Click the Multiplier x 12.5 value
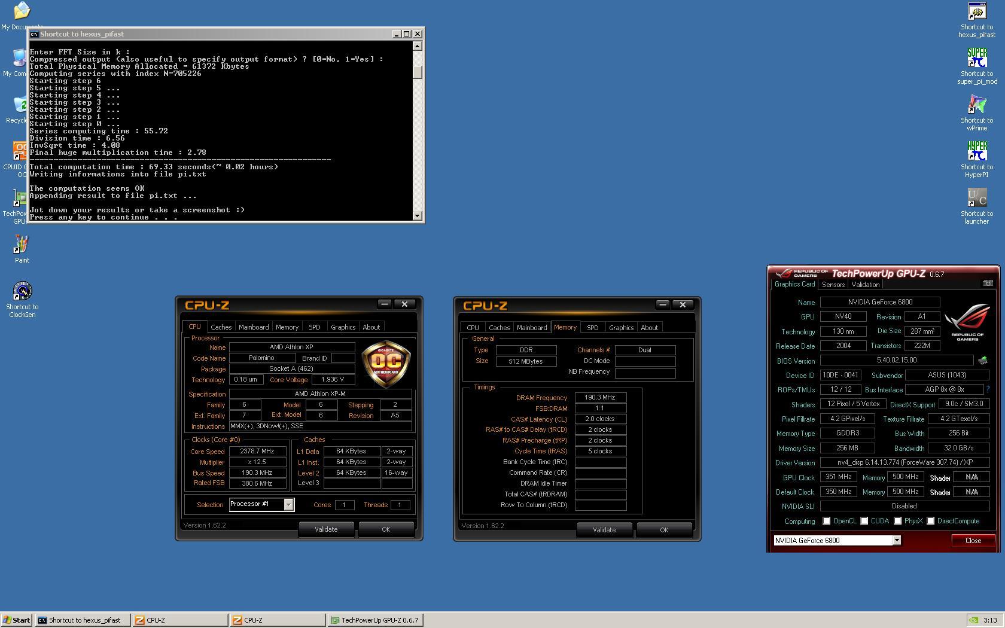This screenshot has width=1005, height=628. coord(257,462)
